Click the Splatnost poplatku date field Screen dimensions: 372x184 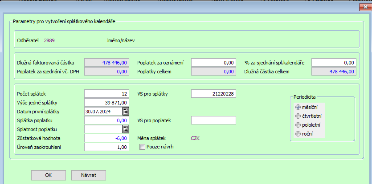coord(103,129)
